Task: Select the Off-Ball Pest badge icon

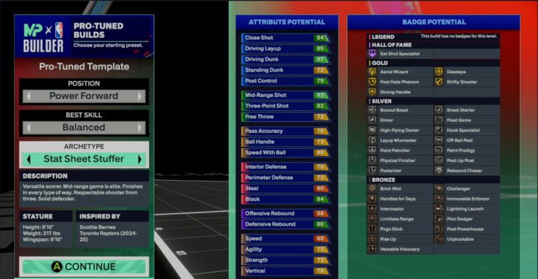Action: pyautogui.click(x=439, y=140)
